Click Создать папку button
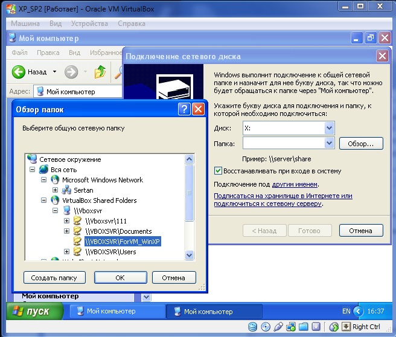 coord(54,278)
